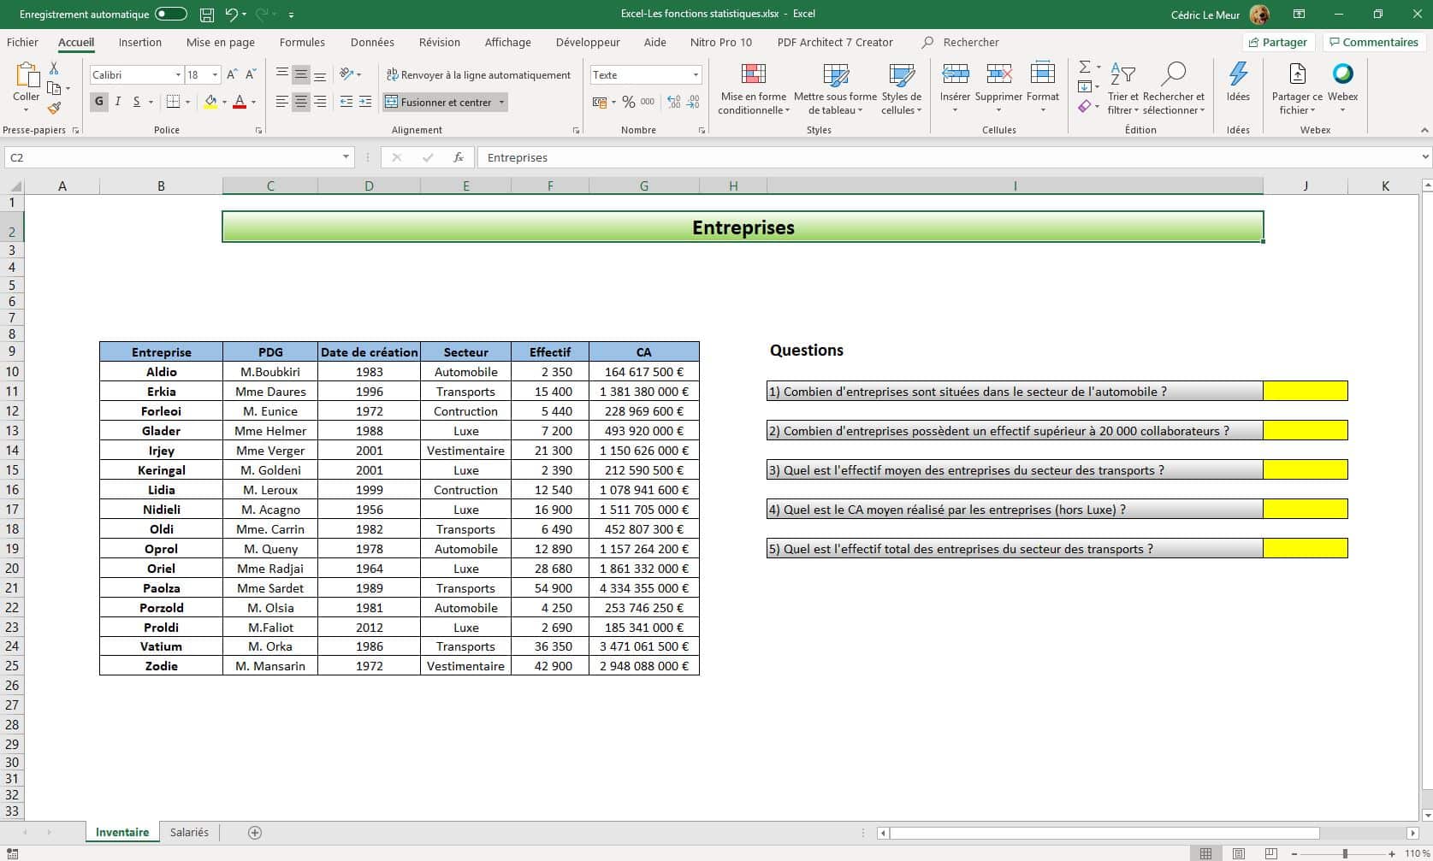This screenshot has width=1433, height=861.
Task: Open the Formules ribbon tab
Action: tap(302, 42)
